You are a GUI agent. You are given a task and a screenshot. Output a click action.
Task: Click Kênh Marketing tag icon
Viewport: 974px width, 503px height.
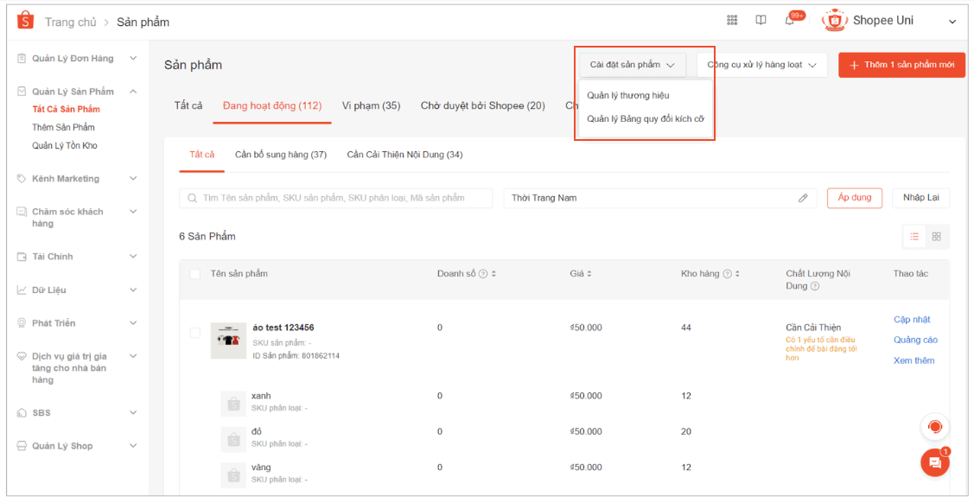click(x=22, y=179)
